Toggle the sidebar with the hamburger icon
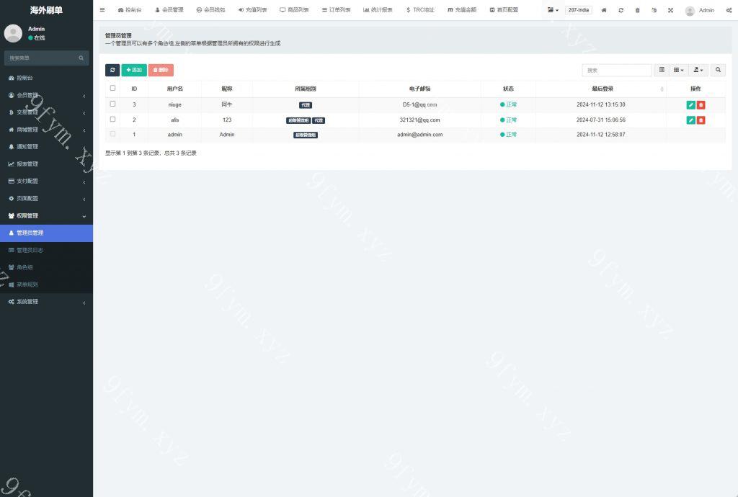Image resolution: width=738 pixels, height=497 pixels. tap(102, 10)
